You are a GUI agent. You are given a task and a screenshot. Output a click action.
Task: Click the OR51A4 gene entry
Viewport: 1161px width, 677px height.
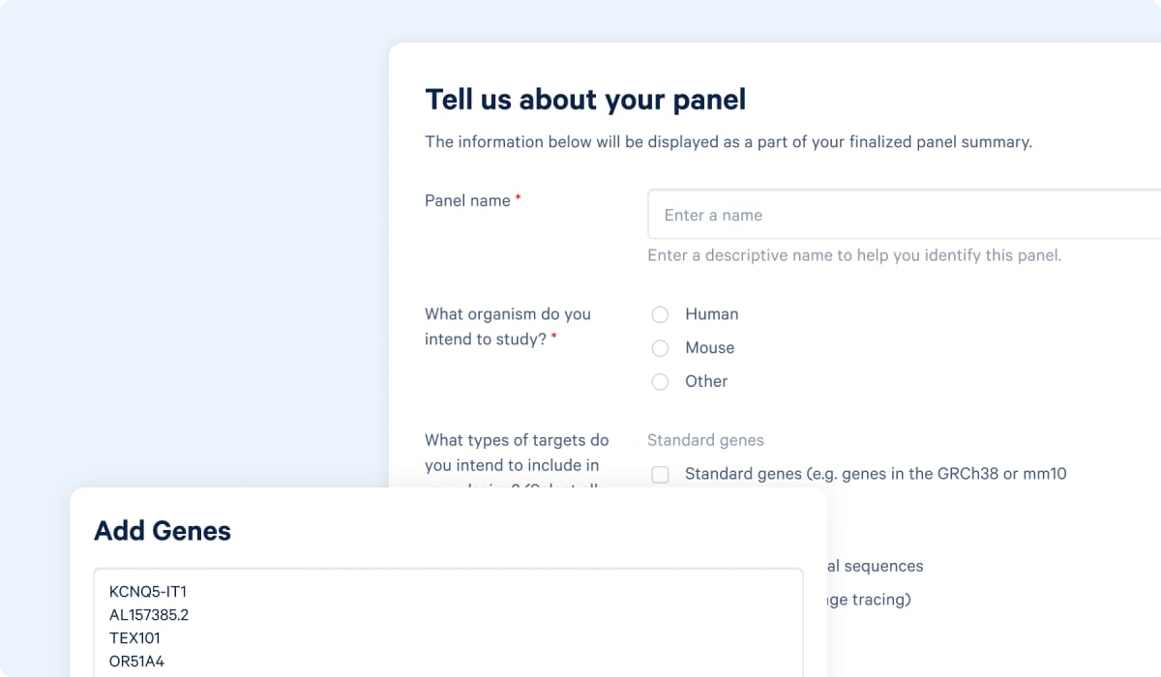pyautogui.click(x=136, y=662)
